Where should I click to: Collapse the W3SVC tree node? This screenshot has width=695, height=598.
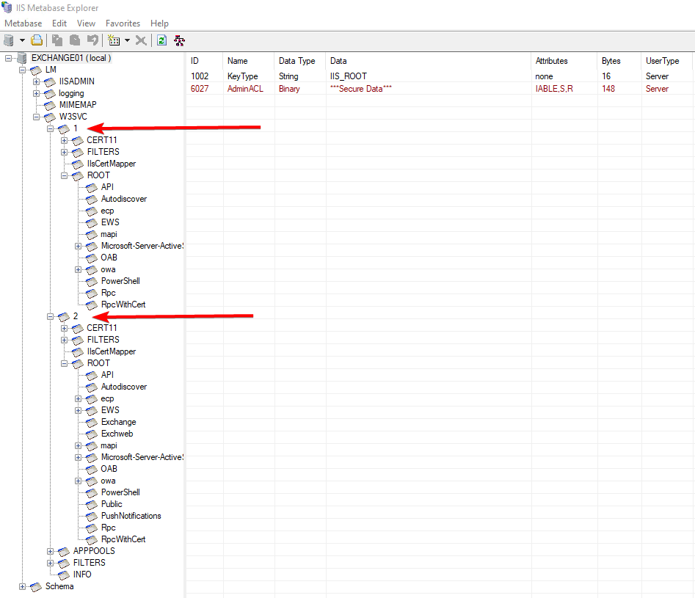pos(37,117)
